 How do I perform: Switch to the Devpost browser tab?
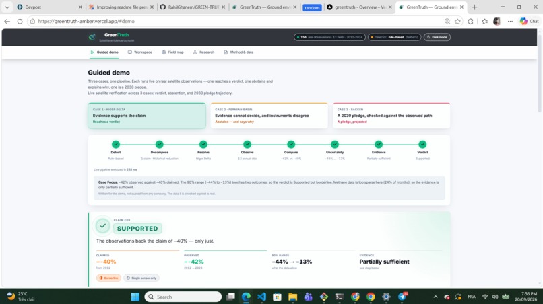click(x=49, y=7)
